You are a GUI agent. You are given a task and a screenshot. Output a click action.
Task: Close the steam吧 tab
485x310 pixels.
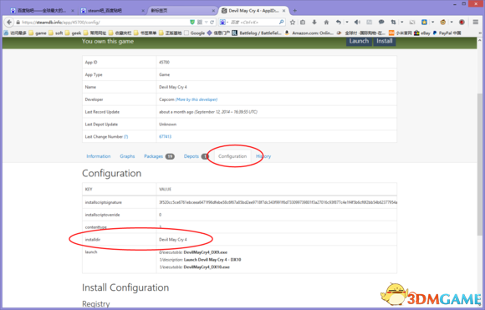point(143,11)
